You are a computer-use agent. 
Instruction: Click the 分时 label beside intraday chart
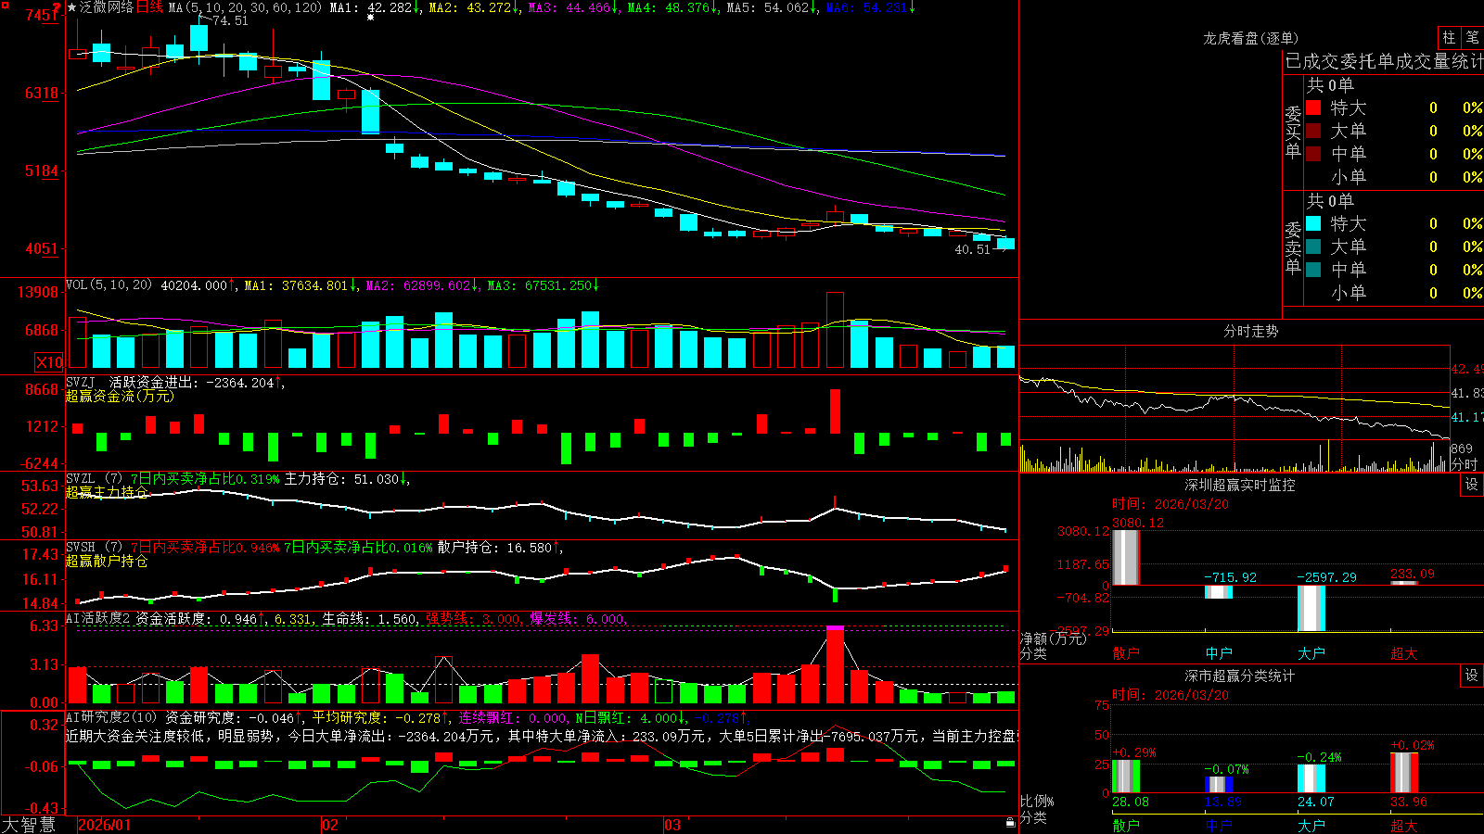click(x=1465, y=464)
